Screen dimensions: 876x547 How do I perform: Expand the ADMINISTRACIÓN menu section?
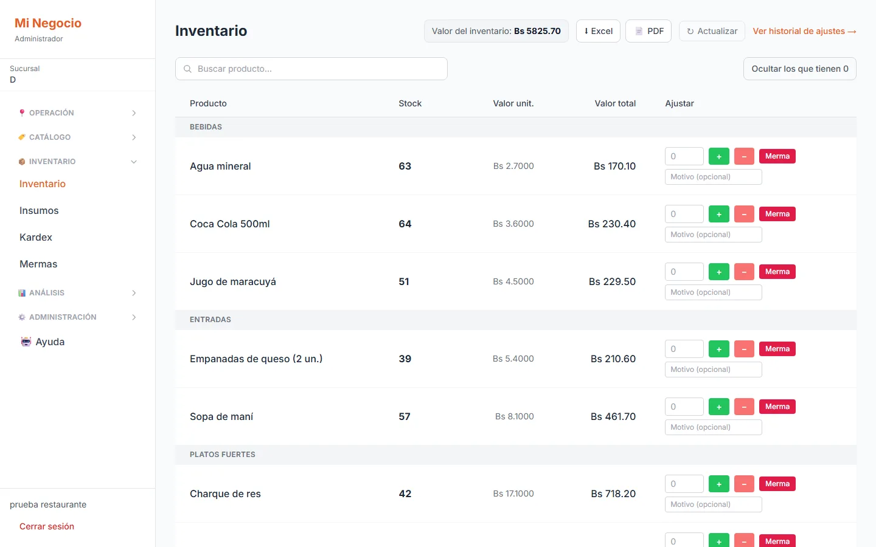tap(78, 317)
